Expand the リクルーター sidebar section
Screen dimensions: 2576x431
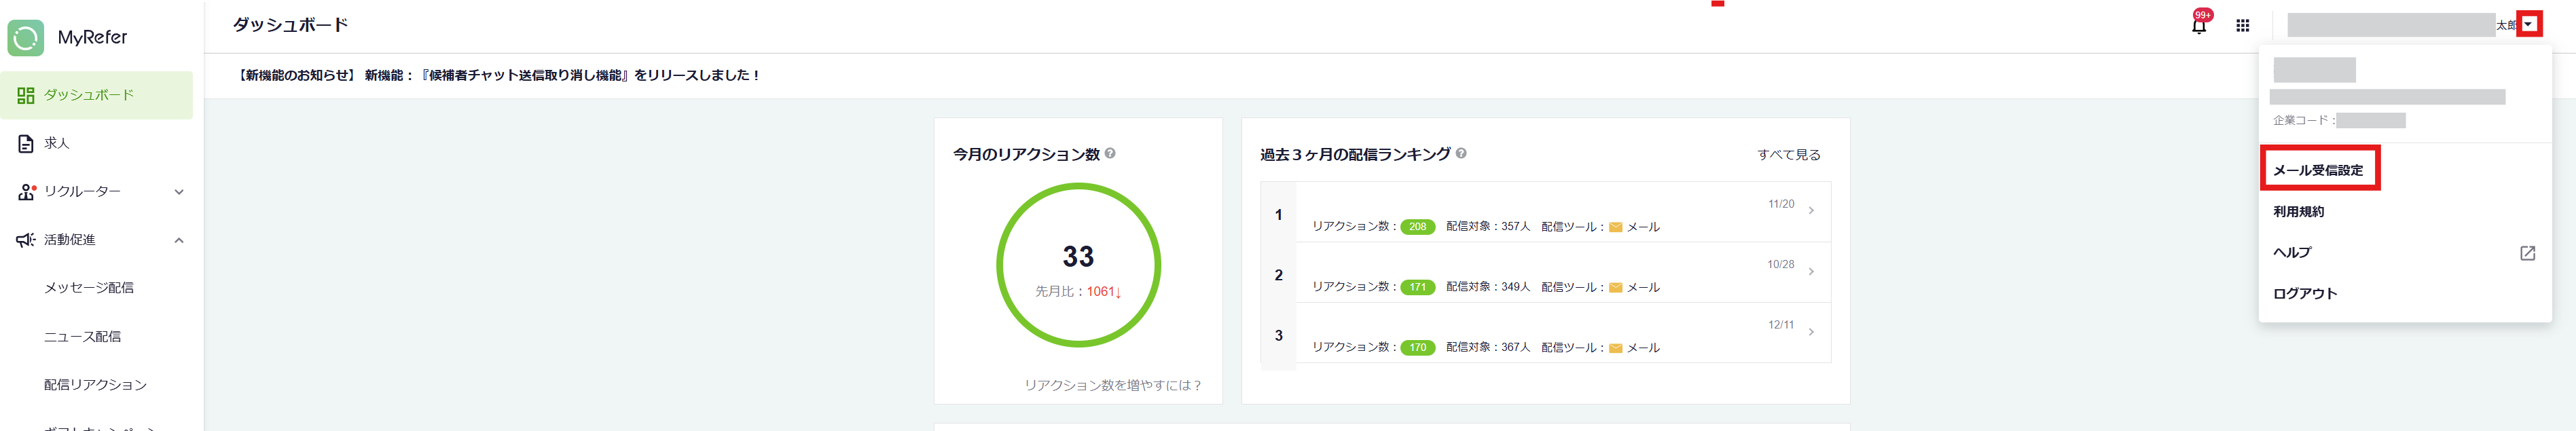(179, 192)
